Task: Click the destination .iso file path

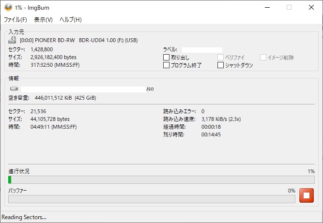Action: tap(87, 89)
